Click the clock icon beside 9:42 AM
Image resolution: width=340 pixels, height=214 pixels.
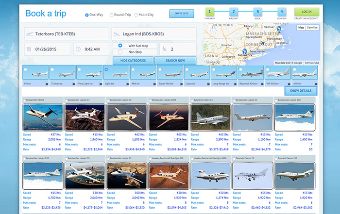click(x=78, y=49)
